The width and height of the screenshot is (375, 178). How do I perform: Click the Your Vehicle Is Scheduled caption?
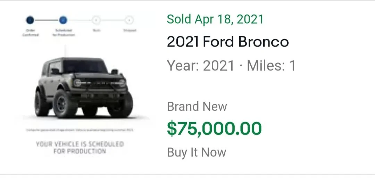click(80, 147)
